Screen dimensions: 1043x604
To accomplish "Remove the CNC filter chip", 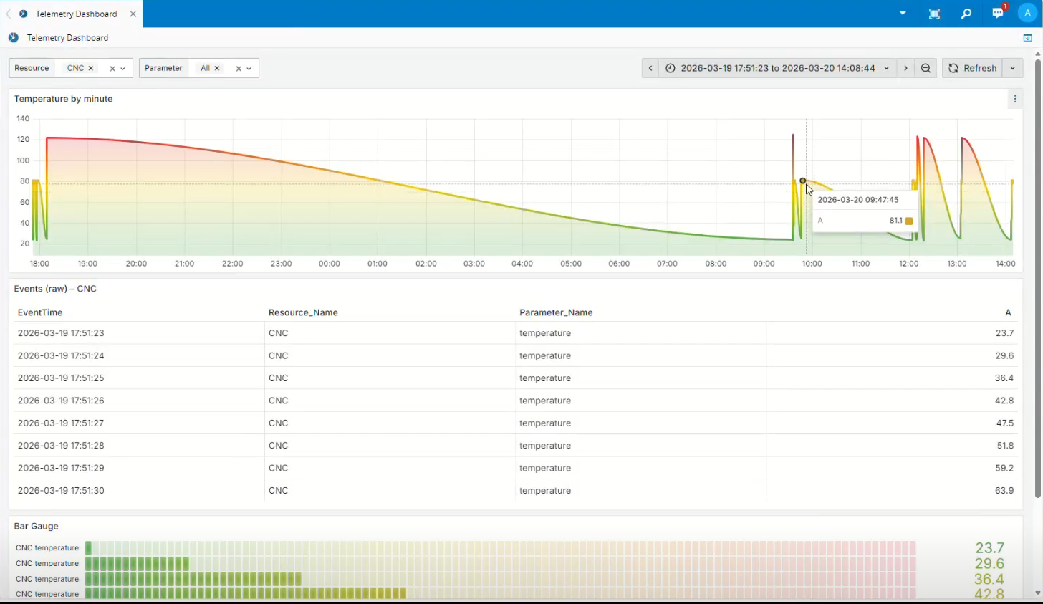I will (x=90, y=68).
